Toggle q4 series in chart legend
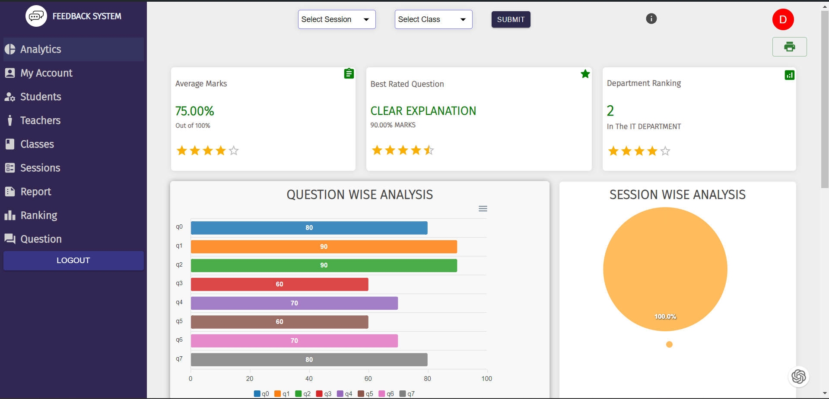The image size is (829, 399). (x=345, y=393)
